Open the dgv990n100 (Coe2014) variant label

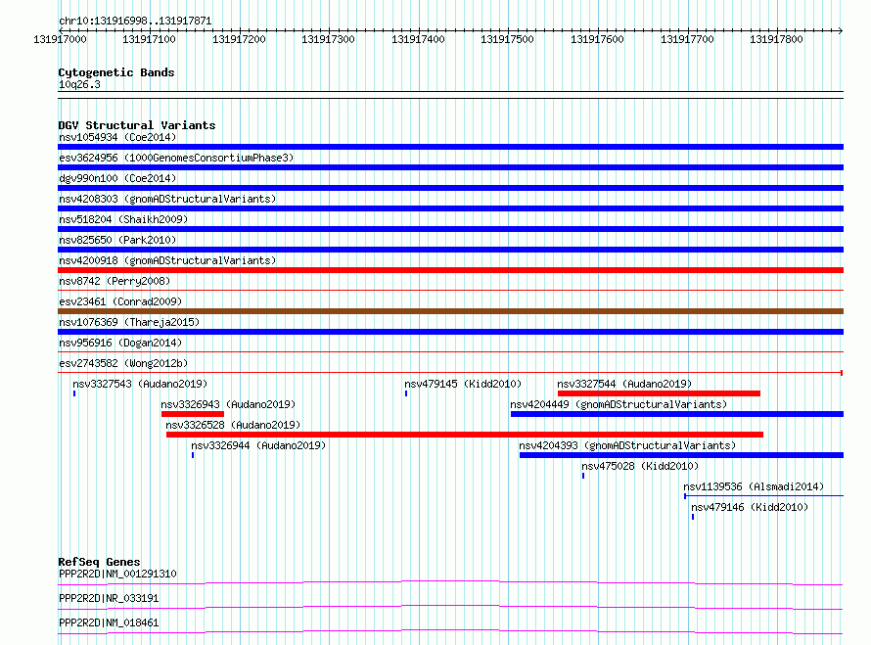(117, 178)
